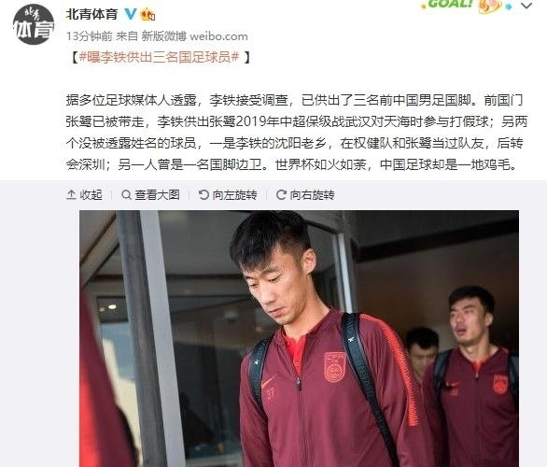Click the 新版微博 weibo.com source link

[195, 35]
